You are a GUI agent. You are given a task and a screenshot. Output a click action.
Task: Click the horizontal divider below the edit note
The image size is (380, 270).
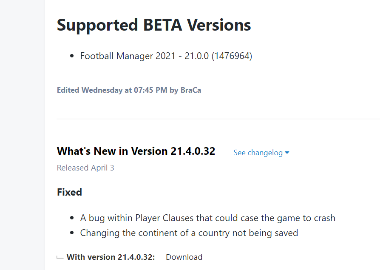(218, 119)
